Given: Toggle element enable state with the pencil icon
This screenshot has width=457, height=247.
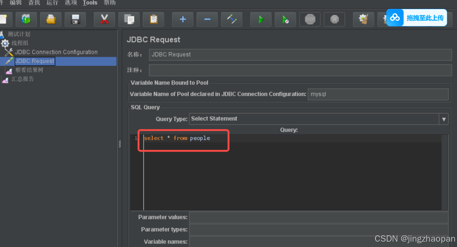Looking at the screenshot, I should pos(231,19).
